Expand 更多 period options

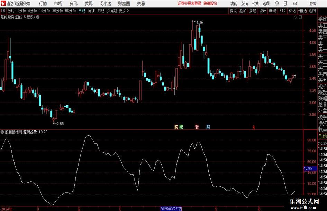[x=124, y=11]
